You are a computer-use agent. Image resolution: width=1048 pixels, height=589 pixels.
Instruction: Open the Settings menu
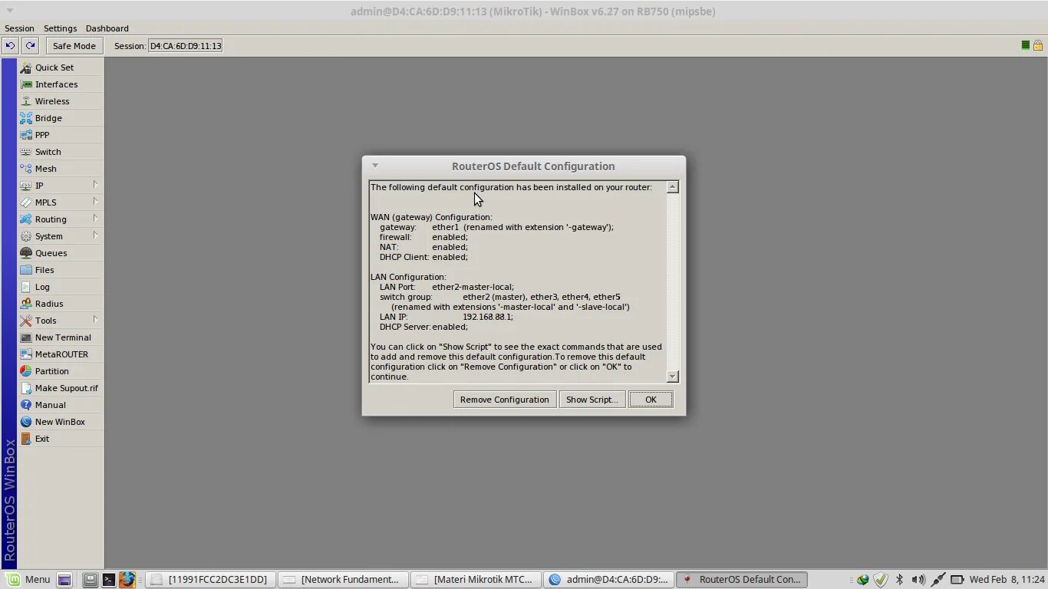tap(60, 28)
